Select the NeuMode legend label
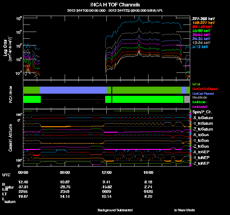230x215 pixels. pyautogui.click(x=199, y=97)
